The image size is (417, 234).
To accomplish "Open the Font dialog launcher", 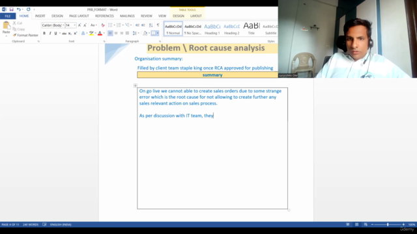I will (x=104, y=42).
